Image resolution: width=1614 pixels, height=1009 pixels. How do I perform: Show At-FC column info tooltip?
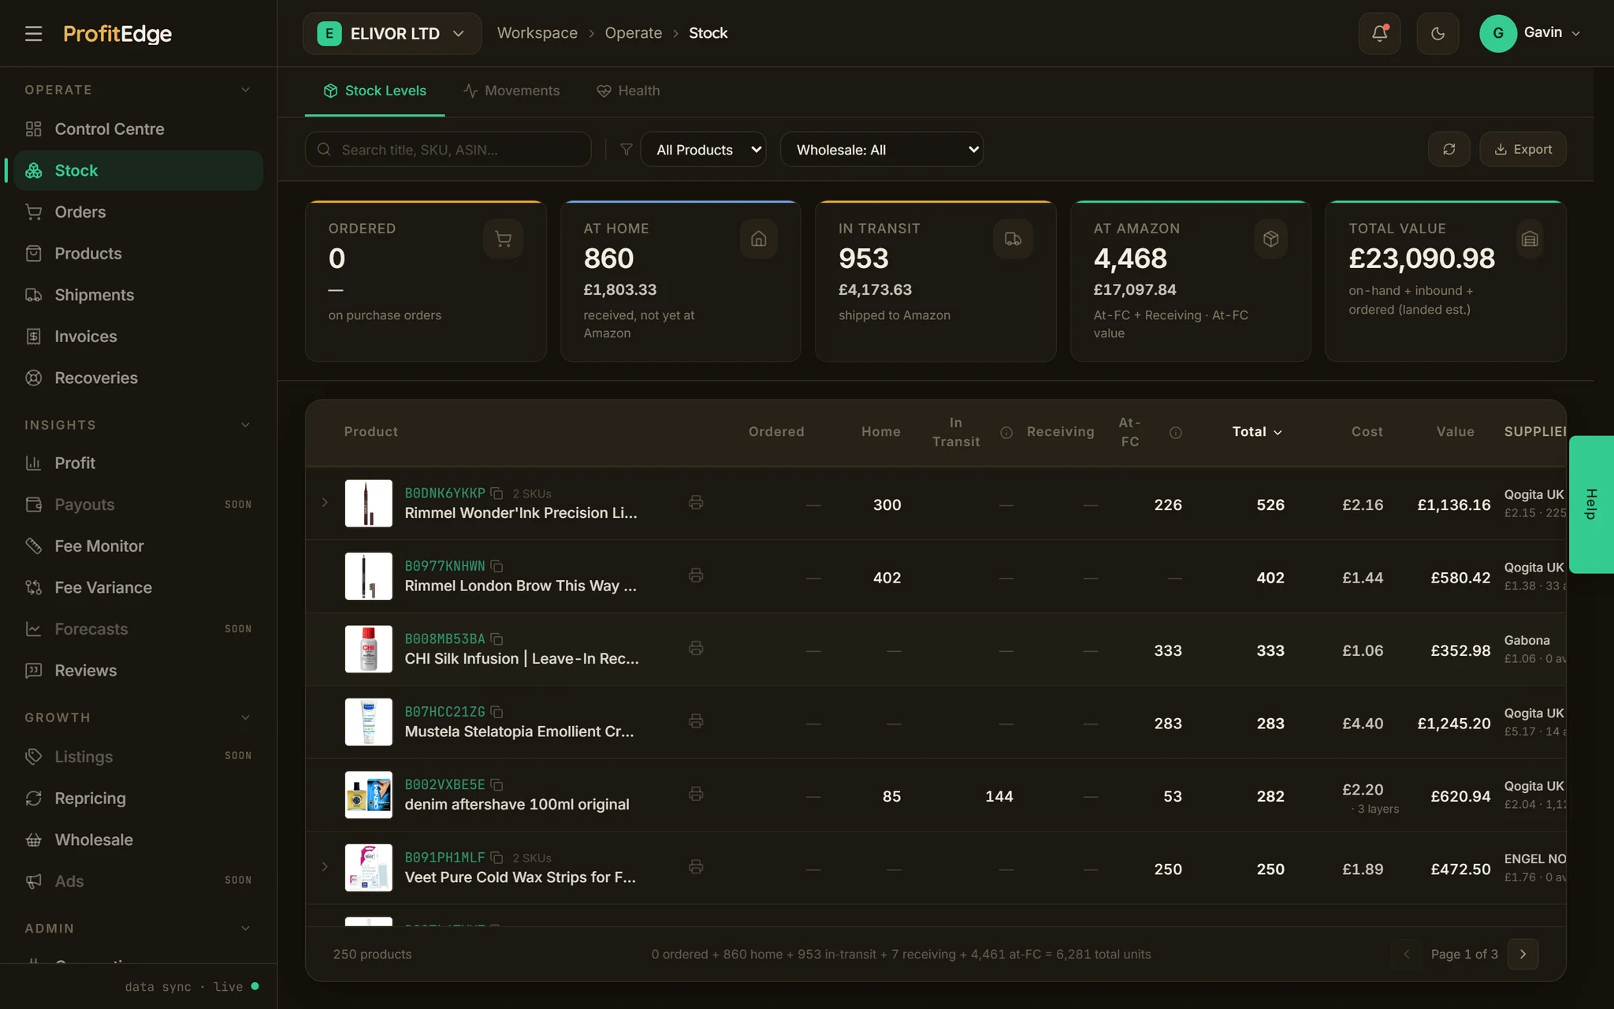[1176, 433]
